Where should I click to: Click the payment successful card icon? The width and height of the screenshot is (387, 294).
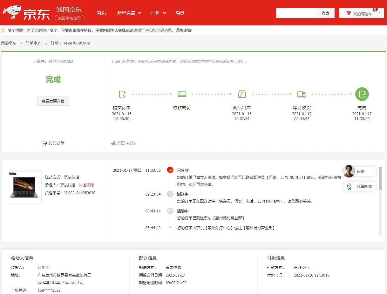[182, 94]
